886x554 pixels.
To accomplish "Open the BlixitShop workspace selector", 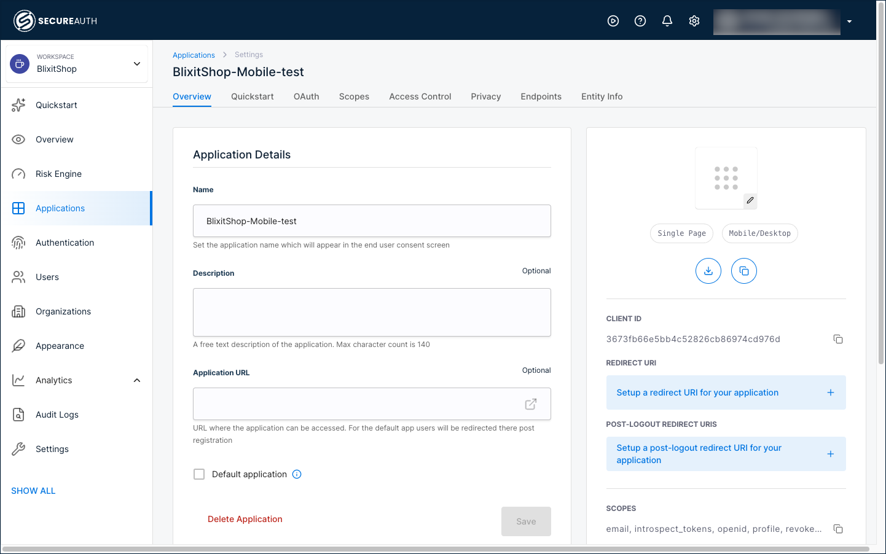I will (x=77, y=63).
